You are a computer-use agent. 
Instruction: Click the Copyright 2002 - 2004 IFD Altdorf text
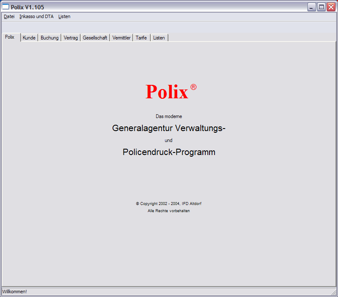[169, 203]
